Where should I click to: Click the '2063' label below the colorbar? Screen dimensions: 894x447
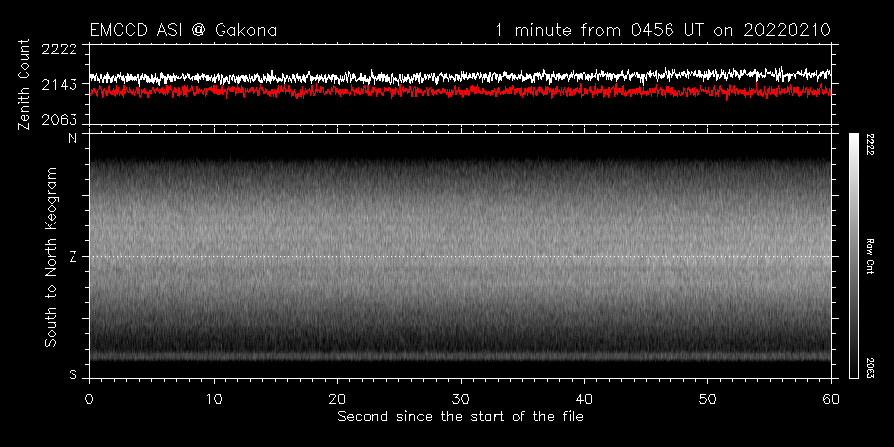click(872, 368)
